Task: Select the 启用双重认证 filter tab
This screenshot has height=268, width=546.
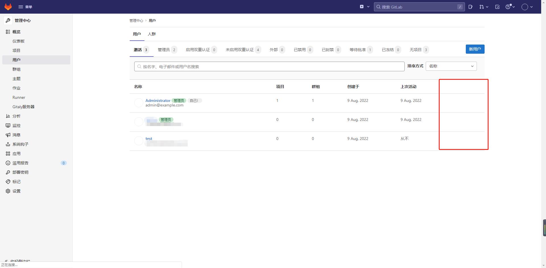Action: [202, 50]
